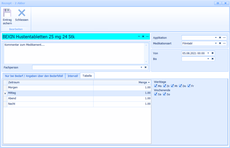
Task: Click the row indicator arrow beside Mittag
Action: 5,93
